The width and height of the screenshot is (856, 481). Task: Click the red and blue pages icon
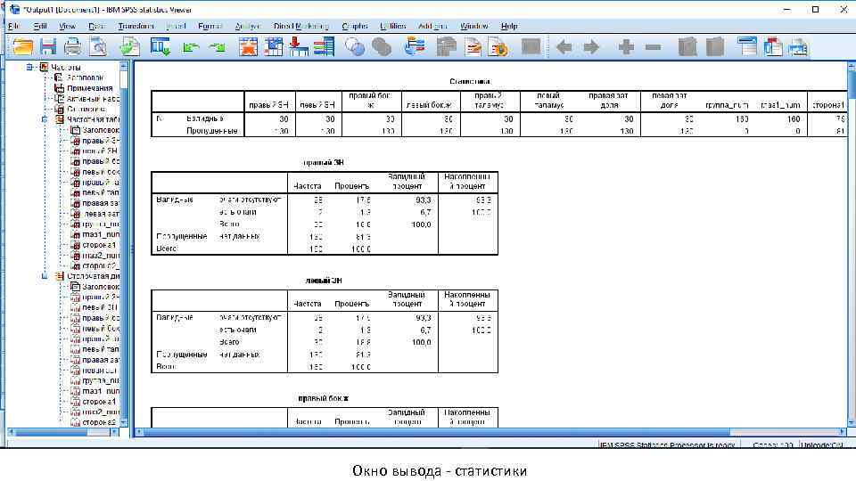(773, 47)
